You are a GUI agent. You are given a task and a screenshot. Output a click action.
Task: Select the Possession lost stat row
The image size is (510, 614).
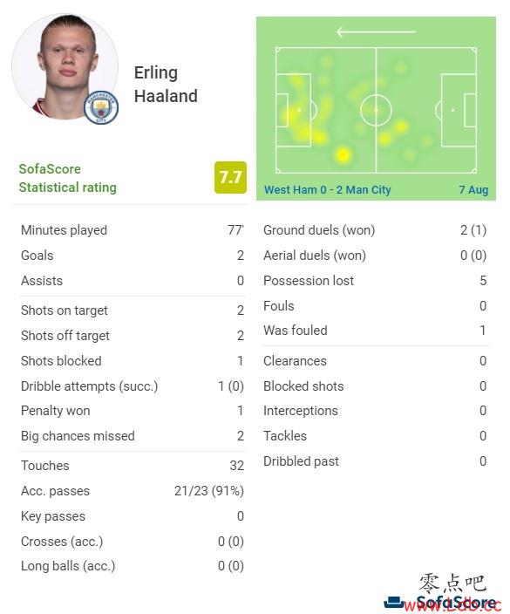pyautogui.click(x=375, y=280)
